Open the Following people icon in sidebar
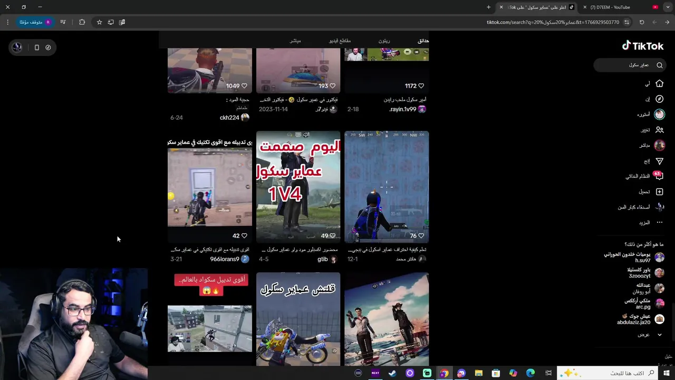675x380 pixels. (x=659, y=129)
